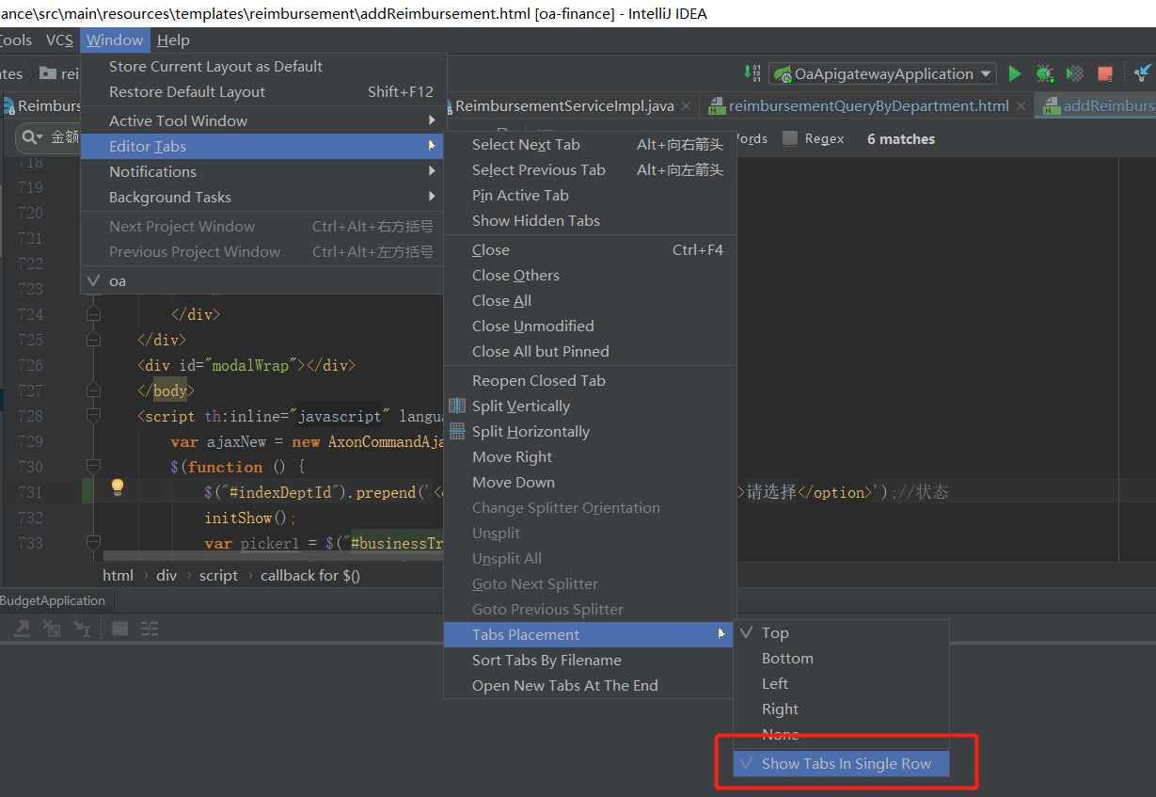This screenshot has width=1156, height=797.
Task: Select Right tabs placement
Action: 842,709
